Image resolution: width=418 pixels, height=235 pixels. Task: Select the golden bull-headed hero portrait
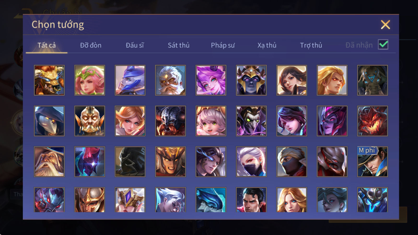pyautogui.click(x=49, y=80)
